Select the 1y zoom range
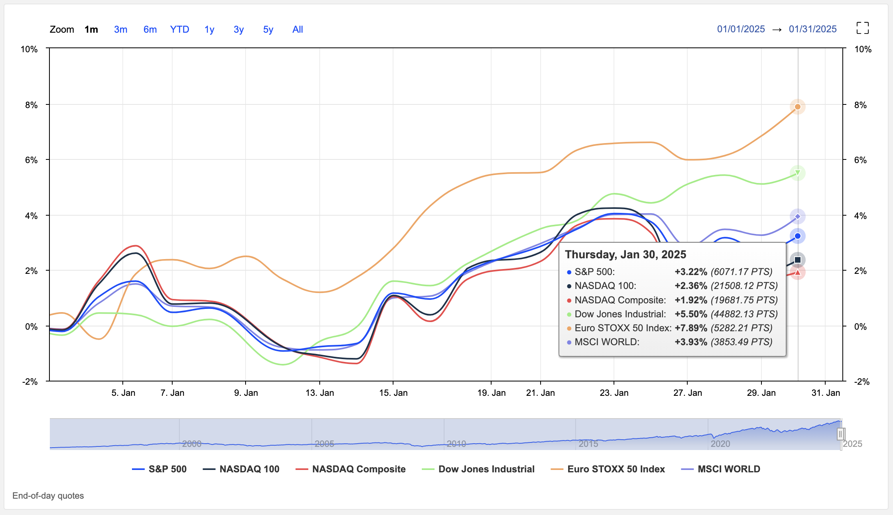 tap(209, 29)
